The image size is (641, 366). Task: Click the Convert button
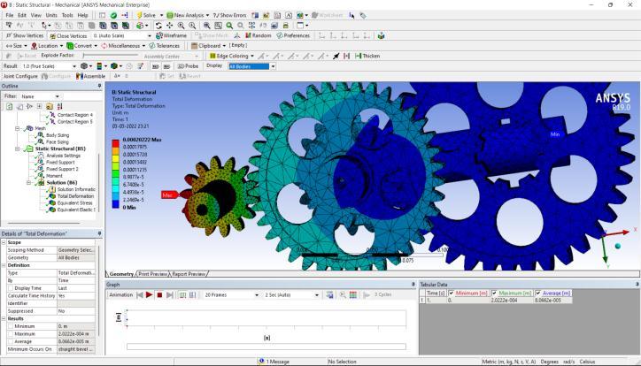[82, 46]
